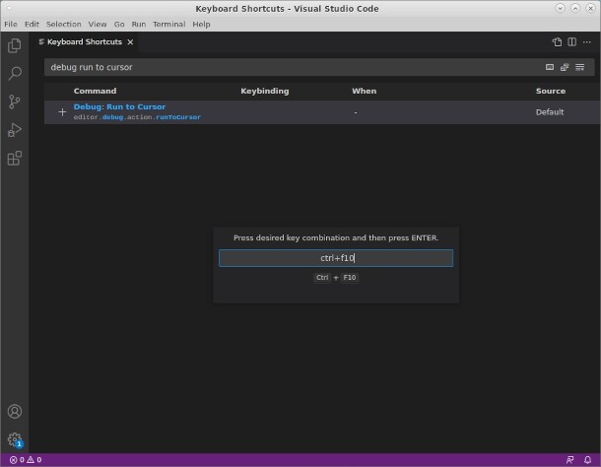Click the feedback icon in status bar

(570, 460)
